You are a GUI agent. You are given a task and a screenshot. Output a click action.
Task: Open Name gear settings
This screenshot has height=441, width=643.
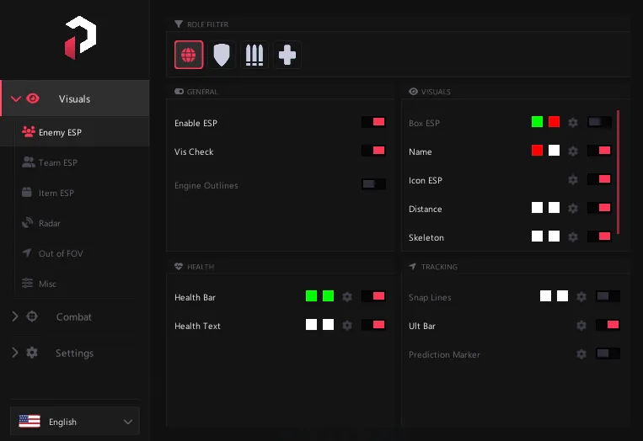[573, 151]
